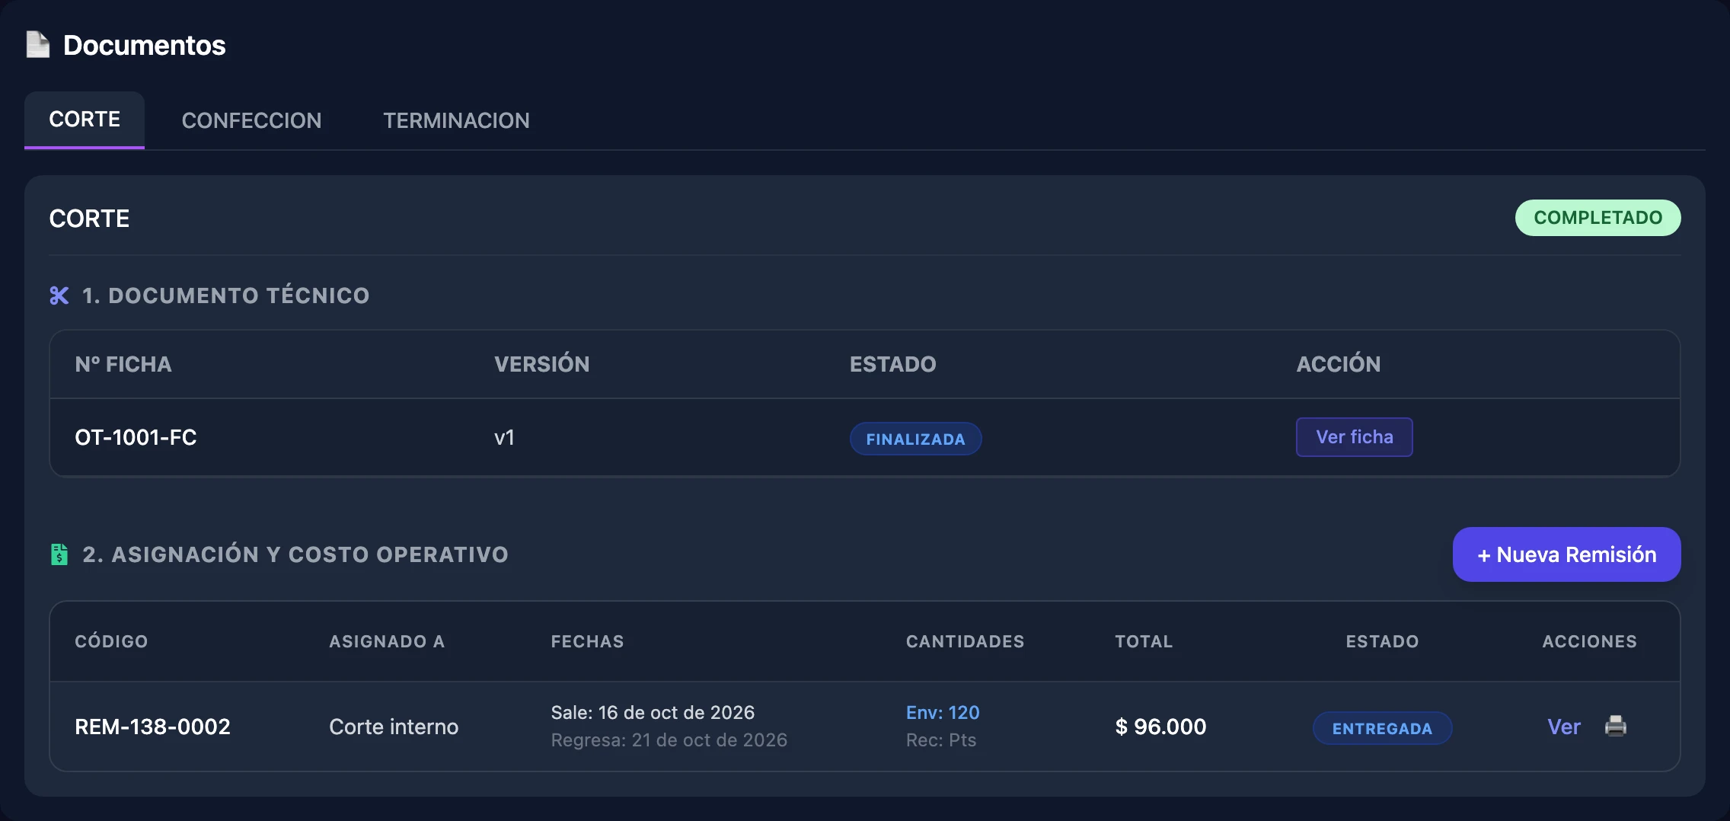
Task: Click the Documentos page title
Action: click(145, 45)
